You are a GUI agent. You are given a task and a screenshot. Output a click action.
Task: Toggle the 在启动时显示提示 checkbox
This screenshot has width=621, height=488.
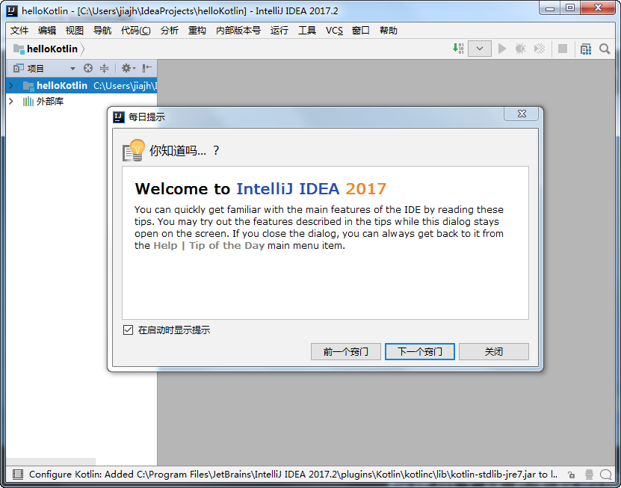128,330
